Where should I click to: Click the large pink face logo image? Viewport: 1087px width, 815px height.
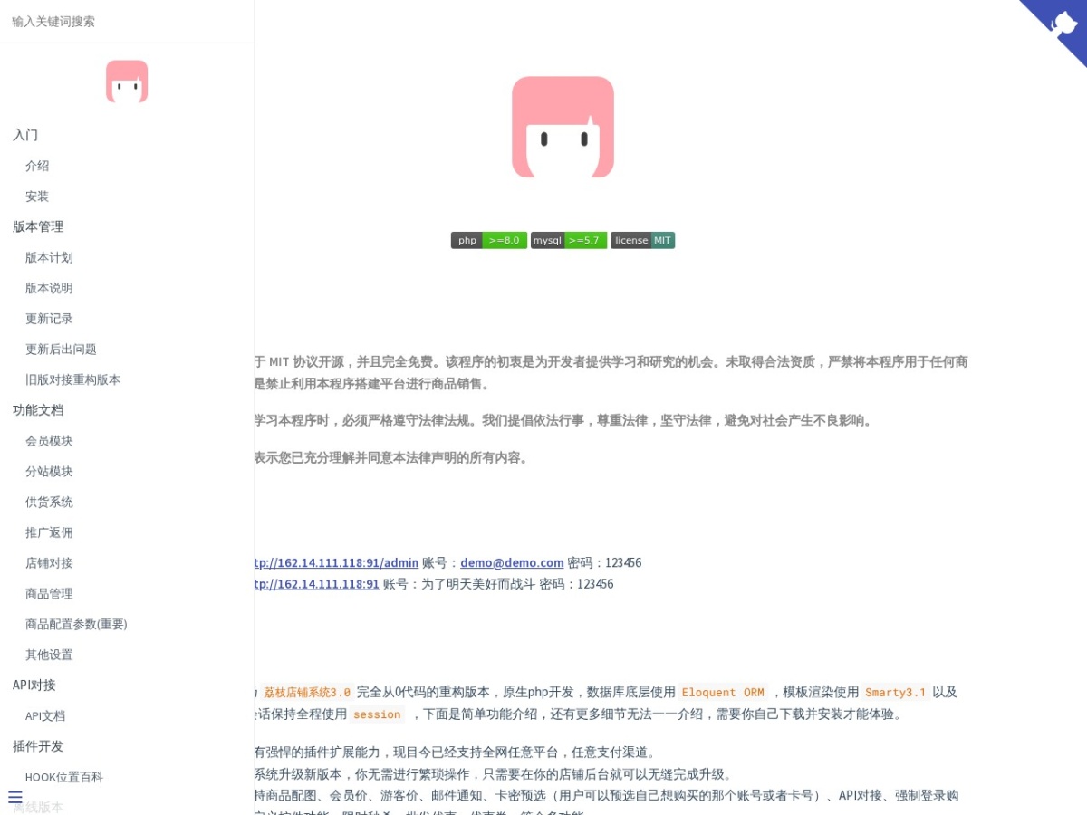pos(563,127)
